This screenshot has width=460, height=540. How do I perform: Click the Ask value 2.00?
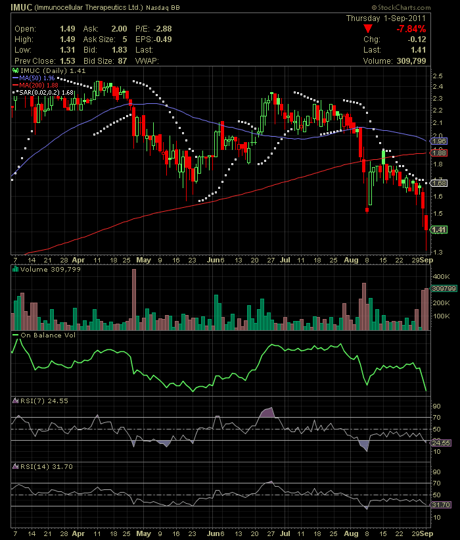[119, 28]
